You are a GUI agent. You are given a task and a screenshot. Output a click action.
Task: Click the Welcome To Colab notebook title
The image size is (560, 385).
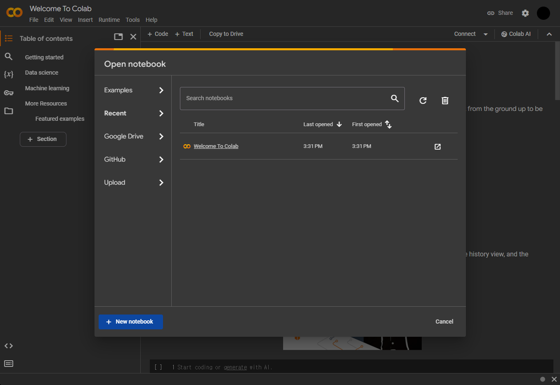pyautogui.click(x=216, y=146)
